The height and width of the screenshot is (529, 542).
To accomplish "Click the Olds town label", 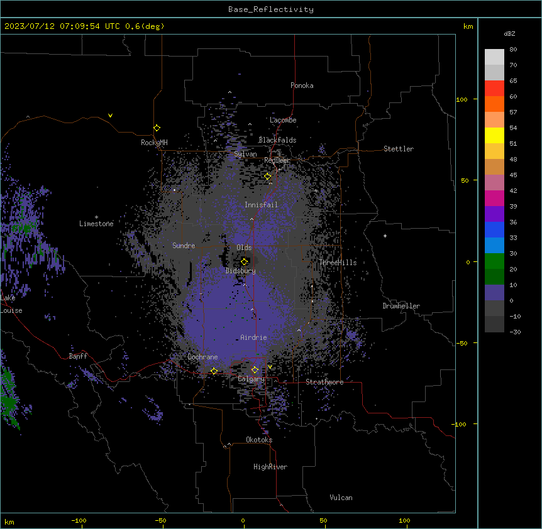I will 244,248.
